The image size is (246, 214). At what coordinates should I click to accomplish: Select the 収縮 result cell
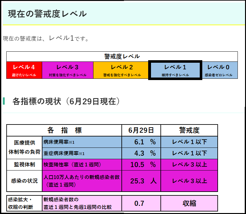coord(189,203)
